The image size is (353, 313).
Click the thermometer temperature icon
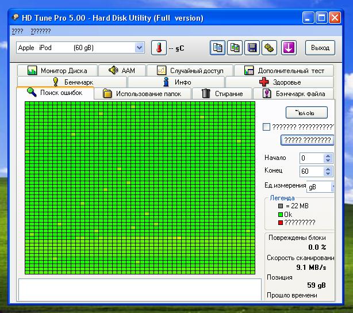(159, 48)
